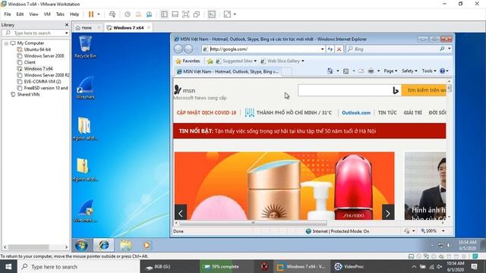Image resolution: width=486 pixels, height=273 pixels.
Task: Select the Client virtual machine
Action: coord(30,62)
